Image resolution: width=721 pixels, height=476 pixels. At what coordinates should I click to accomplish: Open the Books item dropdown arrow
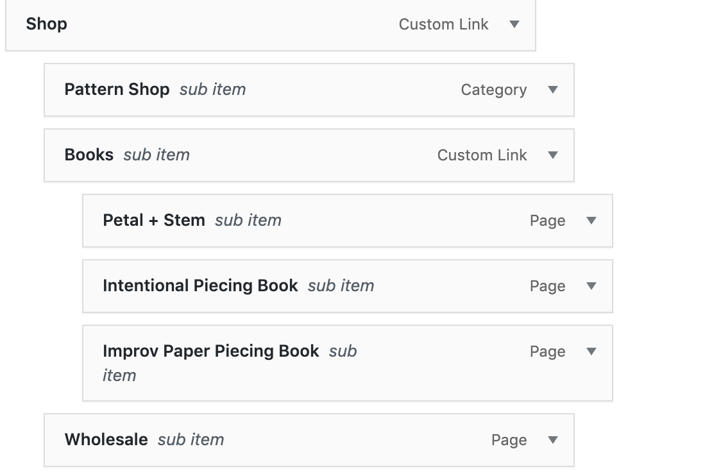[x=553, y=155]
